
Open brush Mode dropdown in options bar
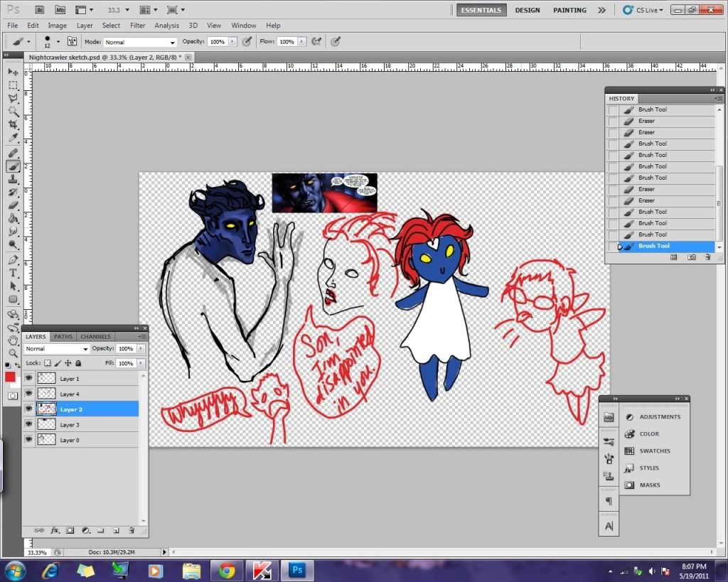click(x=140, y=42)
